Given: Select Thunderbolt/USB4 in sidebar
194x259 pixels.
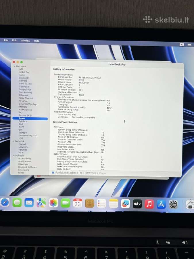Looking at the screenshot, I should [x=28, y=136].
